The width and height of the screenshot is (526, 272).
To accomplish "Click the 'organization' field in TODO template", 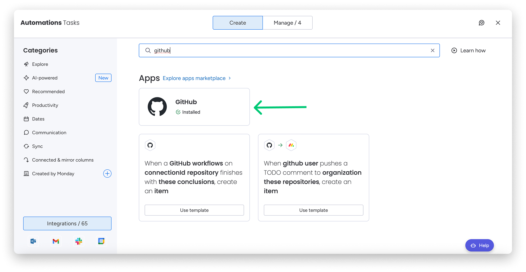I will 342,172.
